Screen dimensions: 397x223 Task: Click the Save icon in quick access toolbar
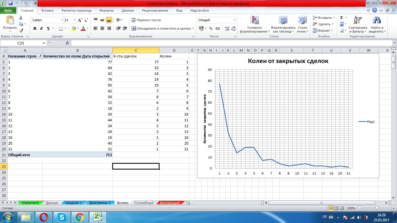pyautogui.click(x=11, y=3)
